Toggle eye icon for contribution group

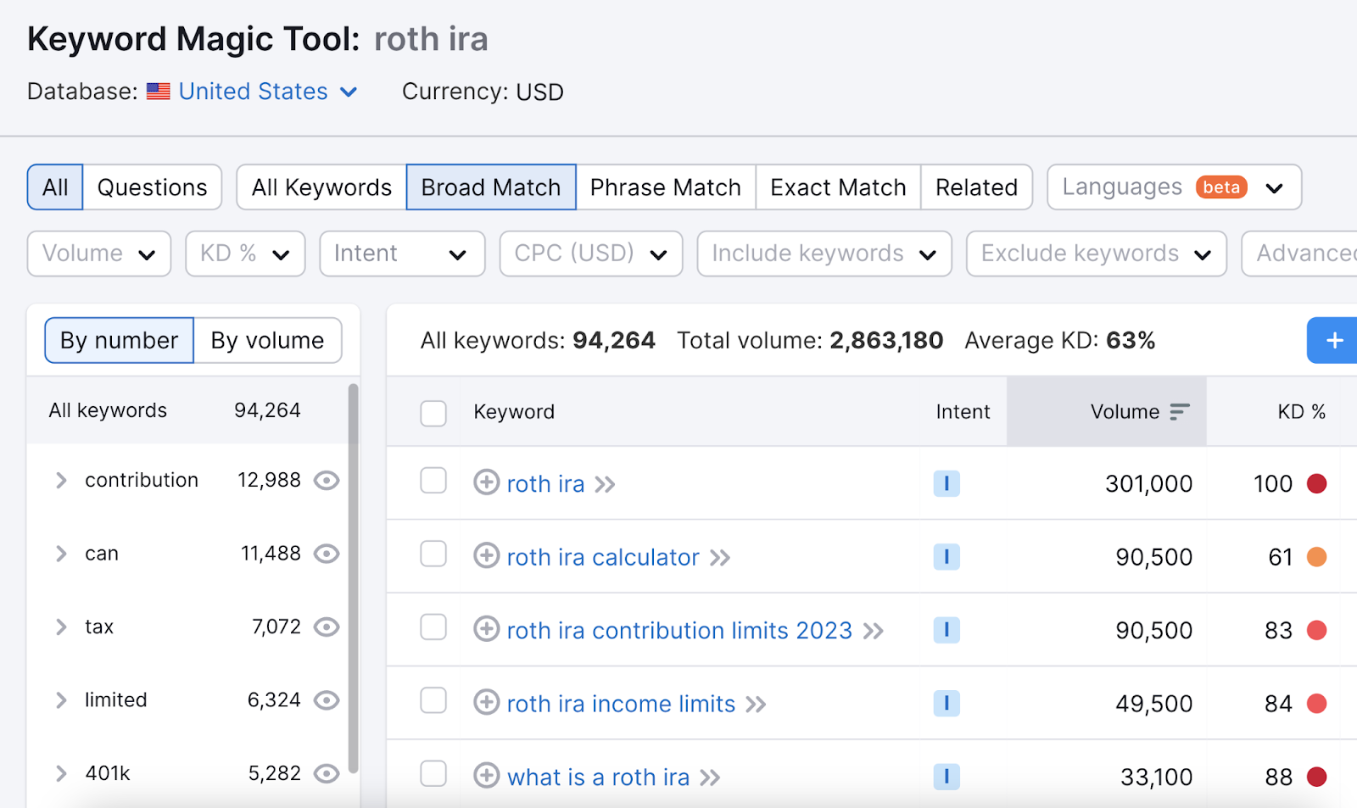pyautogui.click(x=327, y=481)
